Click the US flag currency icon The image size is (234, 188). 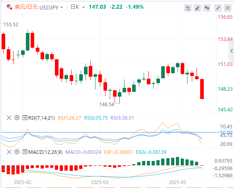point(9,7)
